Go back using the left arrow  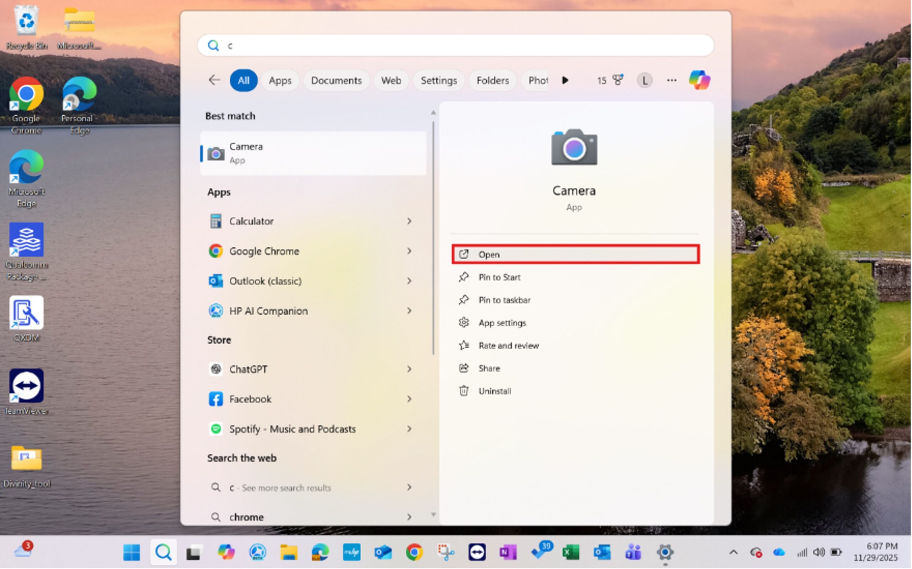coord(214,80)
